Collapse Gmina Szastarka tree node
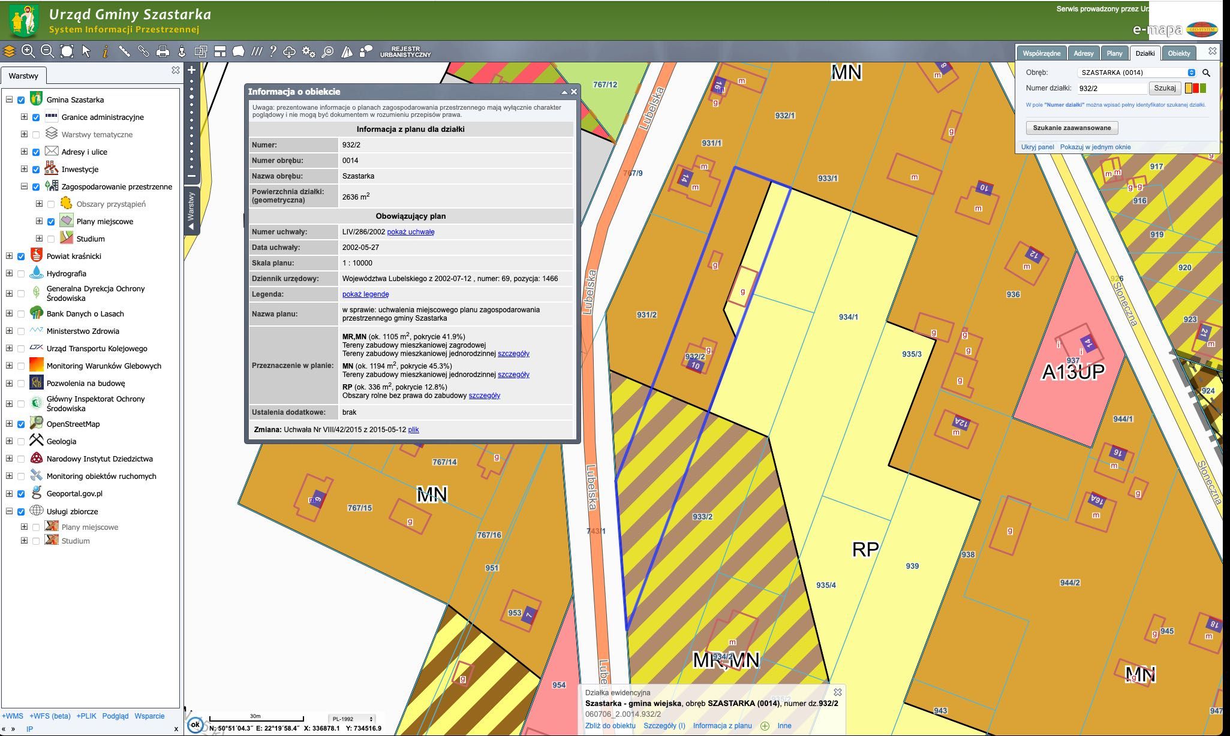Viewport: 1230px width, 736px height. pyautogui.click(x=9, y=99)
